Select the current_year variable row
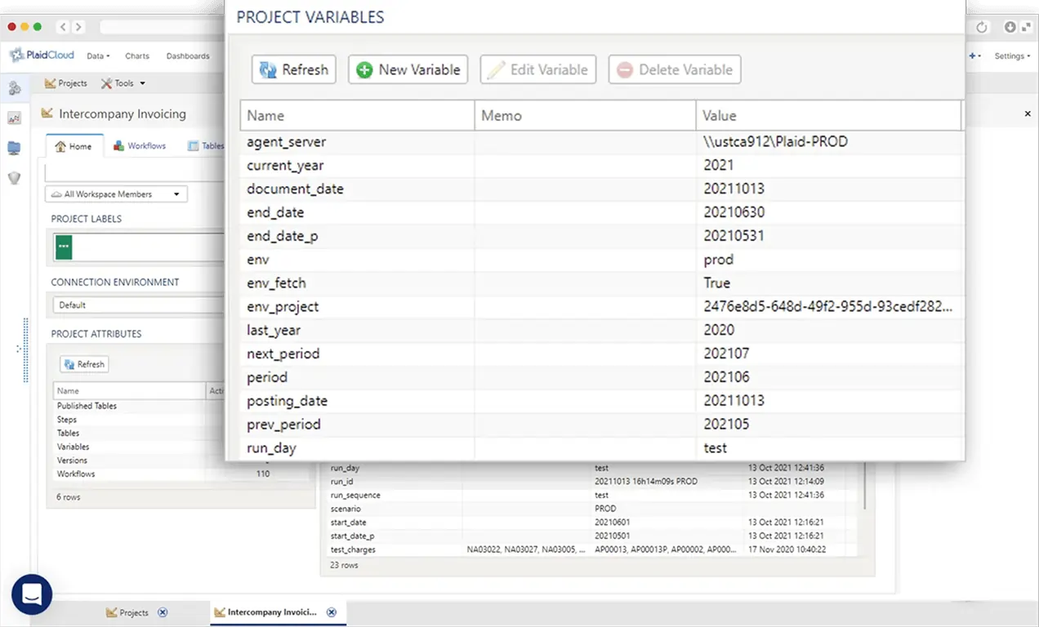 [602, 166]
